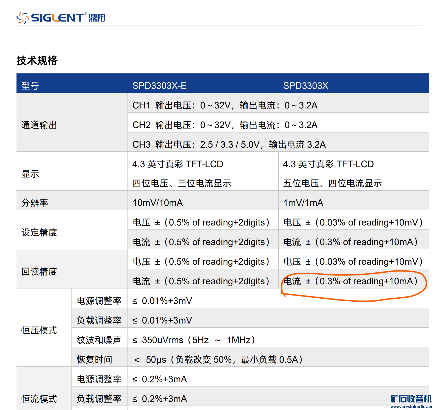434x410 pixels.
Task: Click '电源调整率' in the 恒压模式 section
Action: click(99, 301)
